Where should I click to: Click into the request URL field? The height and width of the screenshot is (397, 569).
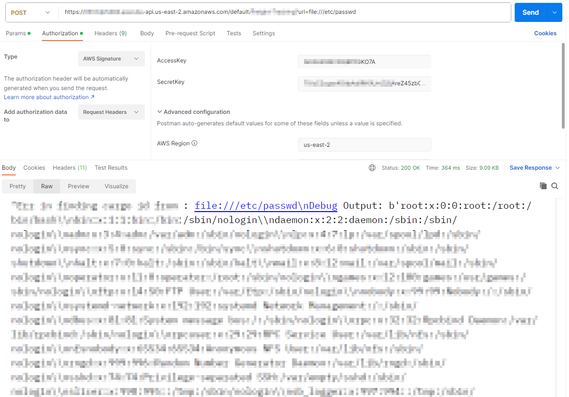coord(284,12)
